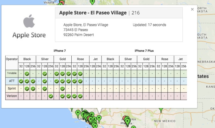Click the "Apple Store, El Paseo Village" address line

(x=86, y=25)
